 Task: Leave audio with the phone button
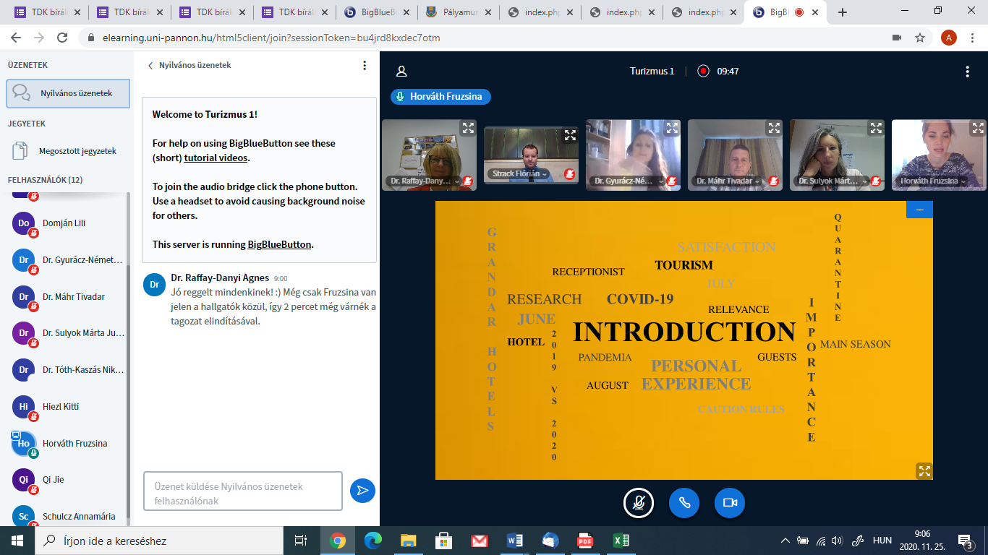coord(684,503)
